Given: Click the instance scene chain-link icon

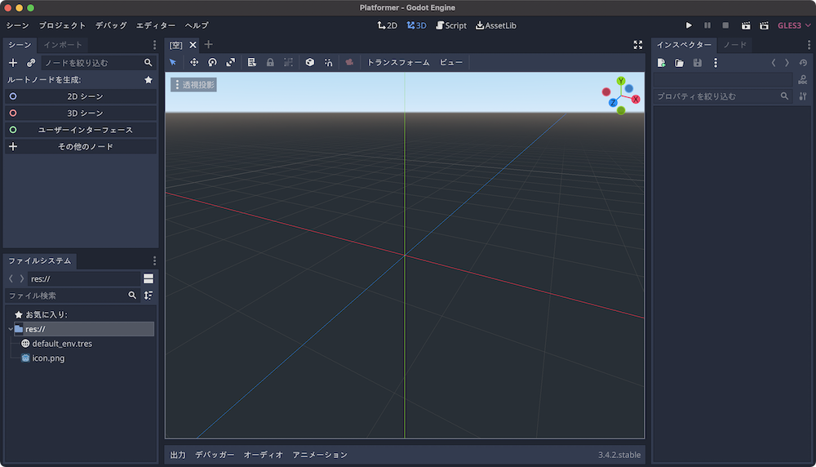Looking at the screenshot, I should 31,62.
